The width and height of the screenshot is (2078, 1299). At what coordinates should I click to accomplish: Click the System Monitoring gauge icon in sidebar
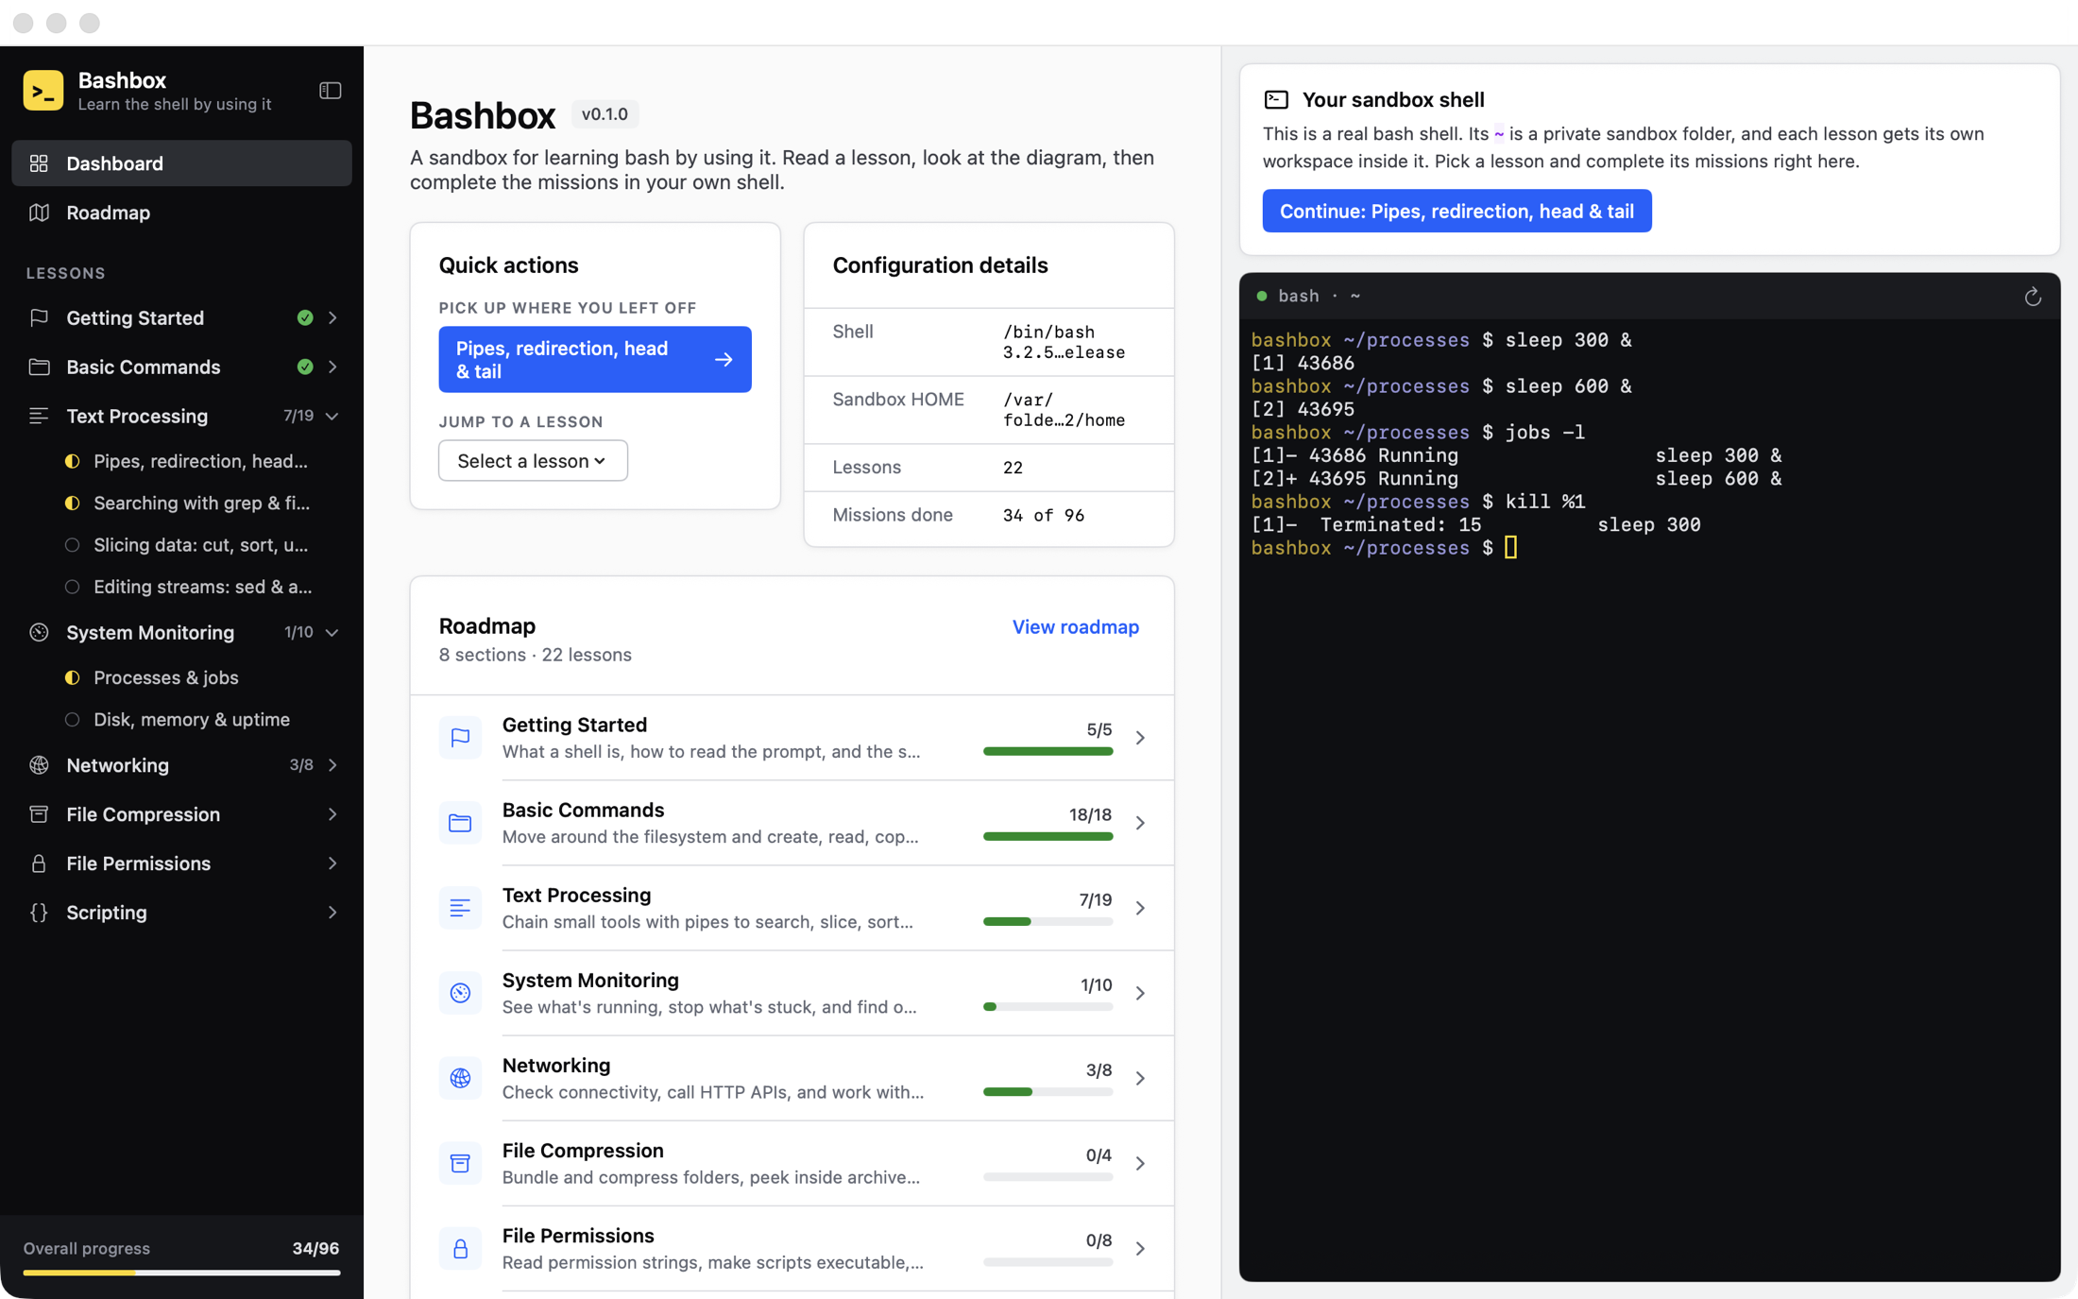pyautogui.click(x=39, y=632)
